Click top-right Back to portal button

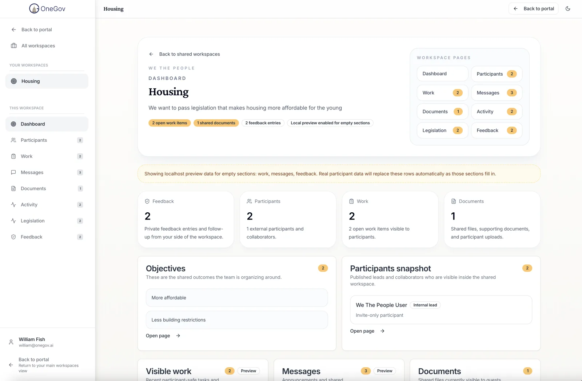coord(533,9)
